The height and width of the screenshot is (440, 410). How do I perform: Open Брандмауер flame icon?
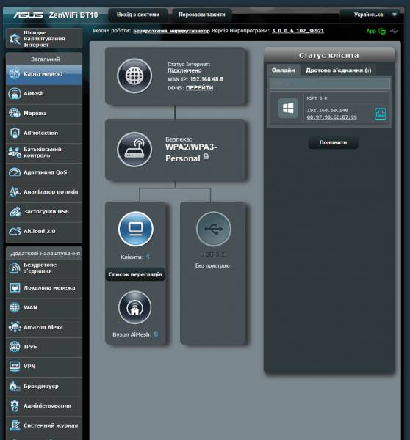pos(15,386)
